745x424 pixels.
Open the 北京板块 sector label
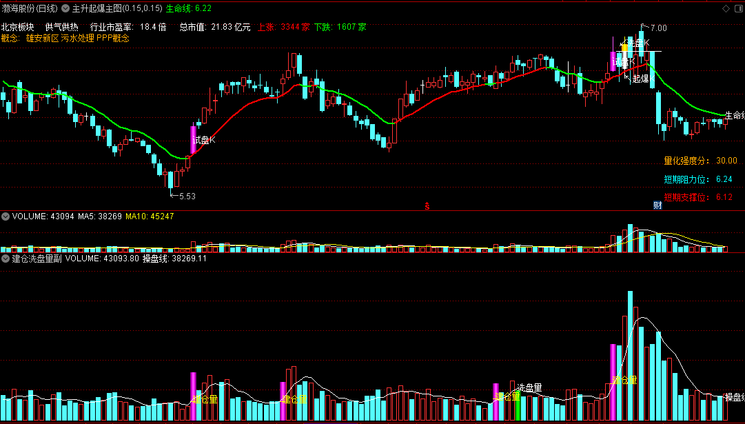pyautogui.click(x=18, y=27)
